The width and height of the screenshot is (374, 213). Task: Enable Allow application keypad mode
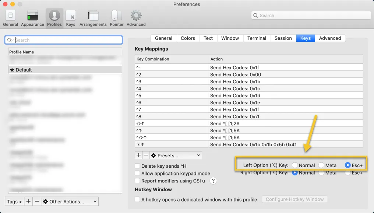pos(137,174)
